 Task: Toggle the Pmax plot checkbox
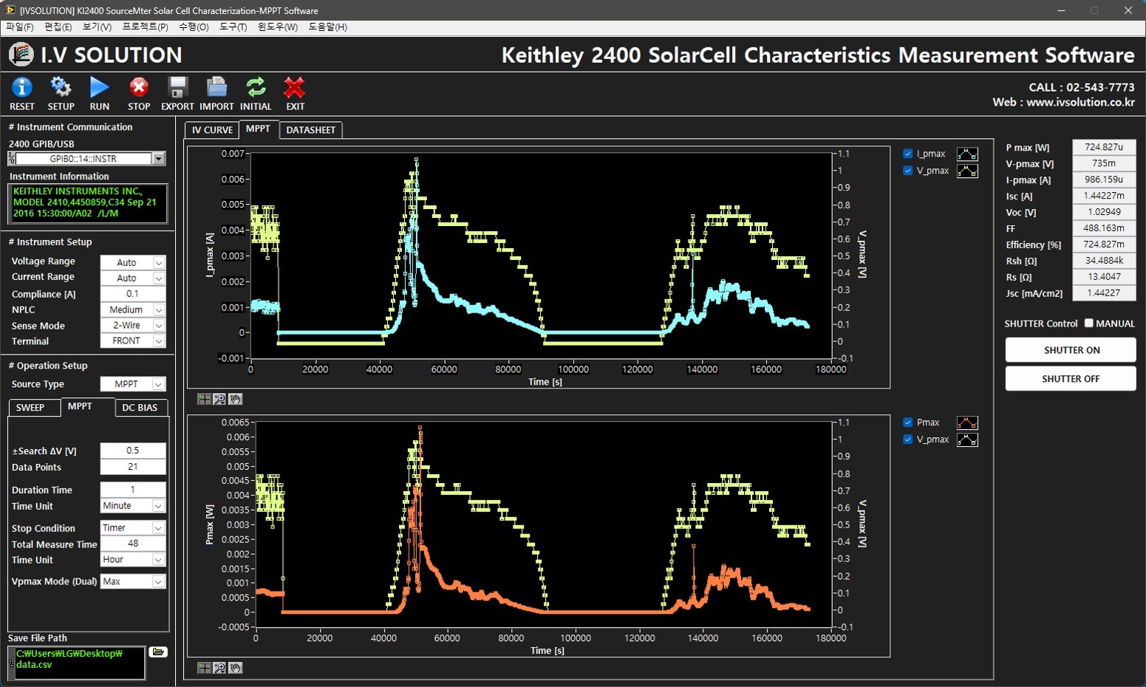tap(908, 423)
